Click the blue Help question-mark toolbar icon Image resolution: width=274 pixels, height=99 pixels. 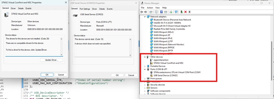click(161, 12)
